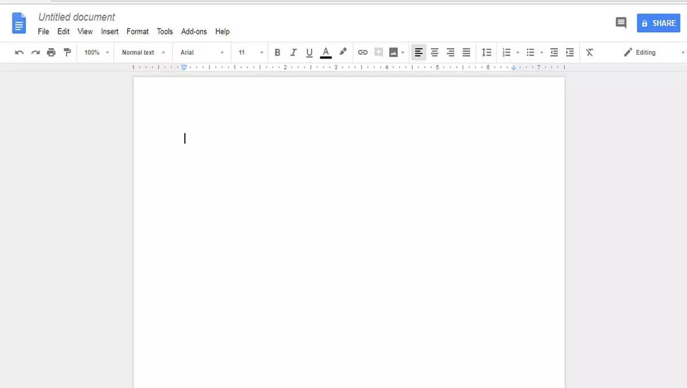The height and width of the screenshot is (388, 687).
Task: Select Right align
Action: coord(451,52)
